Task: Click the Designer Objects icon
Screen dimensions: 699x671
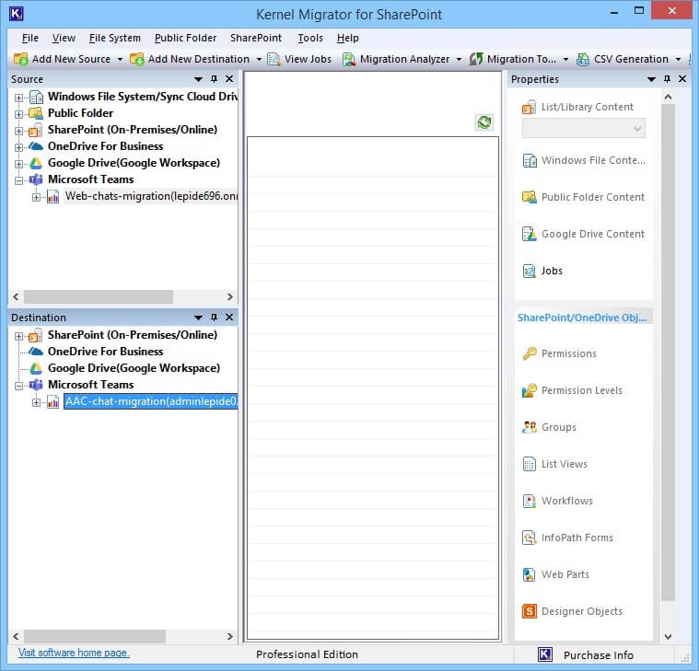Action: pos(530,611)
